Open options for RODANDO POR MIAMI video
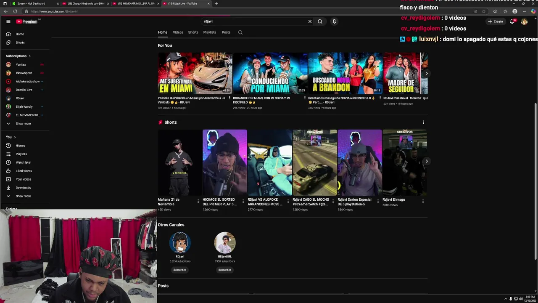The width and height of the screenshot is (538, 303). [x=305, y=98]
